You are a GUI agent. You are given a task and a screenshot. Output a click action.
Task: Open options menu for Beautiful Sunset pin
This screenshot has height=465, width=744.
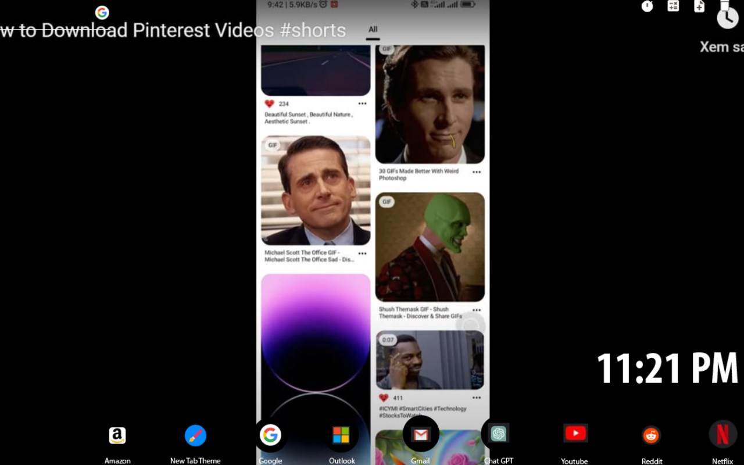[x=362, y=103]
